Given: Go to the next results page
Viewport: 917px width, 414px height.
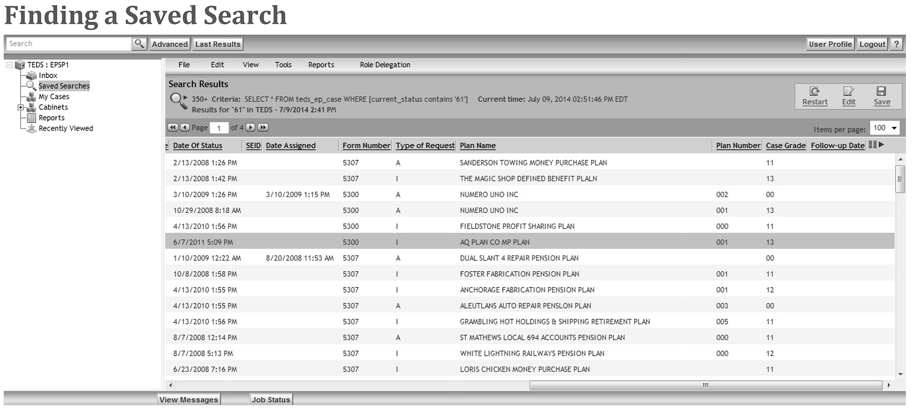Looking at the screenshot, I should [x=250, y=128].
